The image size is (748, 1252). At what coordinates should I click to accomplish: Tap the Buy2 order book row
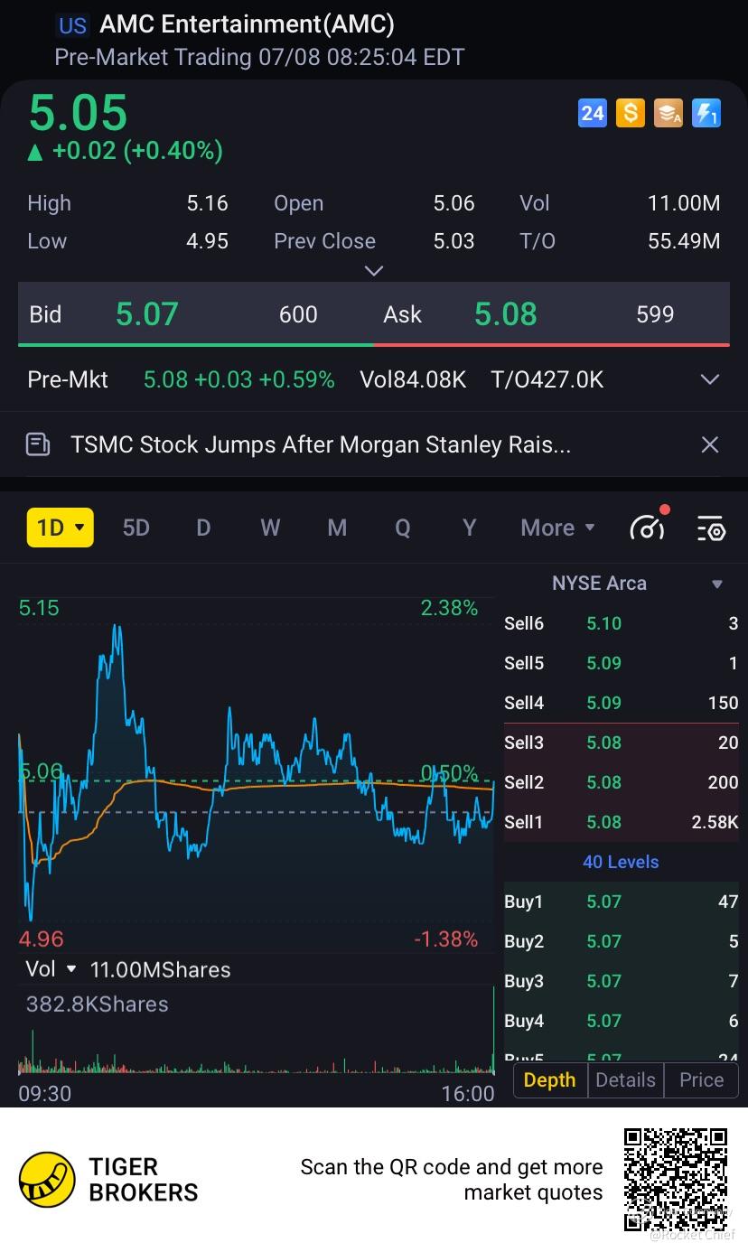[x=622, y=941]
